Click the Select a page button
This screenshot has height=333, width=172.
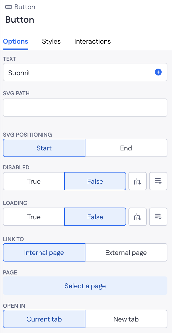pyautogui.click(x=85, y=286)
